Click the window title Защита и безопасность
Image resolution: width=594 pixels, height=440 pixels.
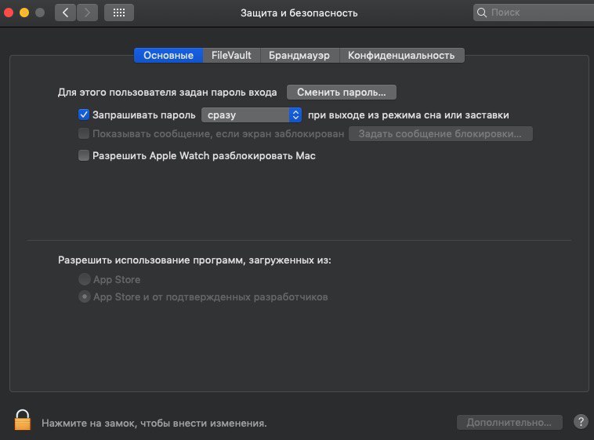pos(299,13)
